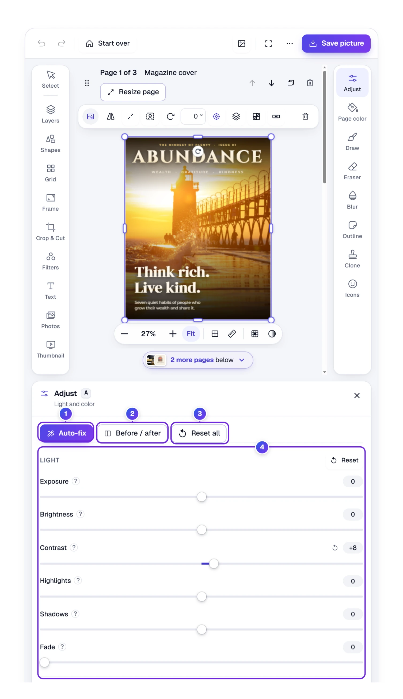Toggle Fit zoom mode
The width and height of the screenshot is (403, 699).
[191, 333]
